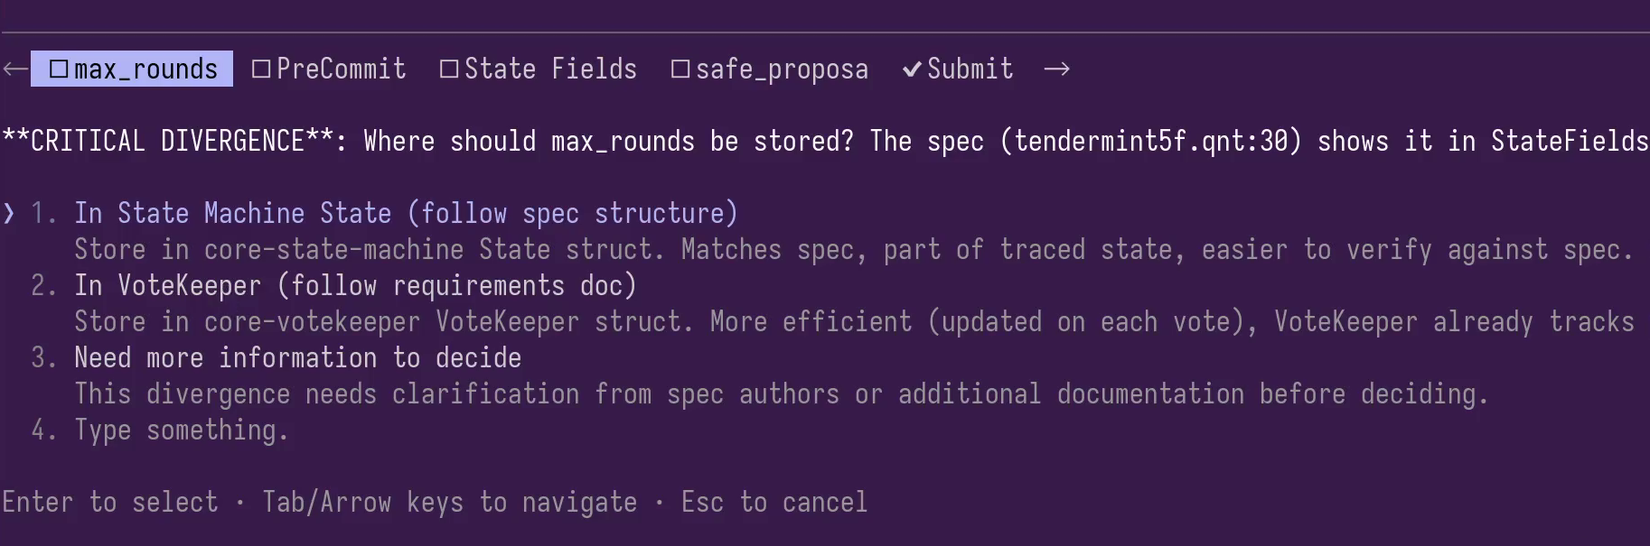Image resolution: width=1650 pixels, height=546 pixels.
Task: Select option In State Machine State
Action: [x=407, y=213]
